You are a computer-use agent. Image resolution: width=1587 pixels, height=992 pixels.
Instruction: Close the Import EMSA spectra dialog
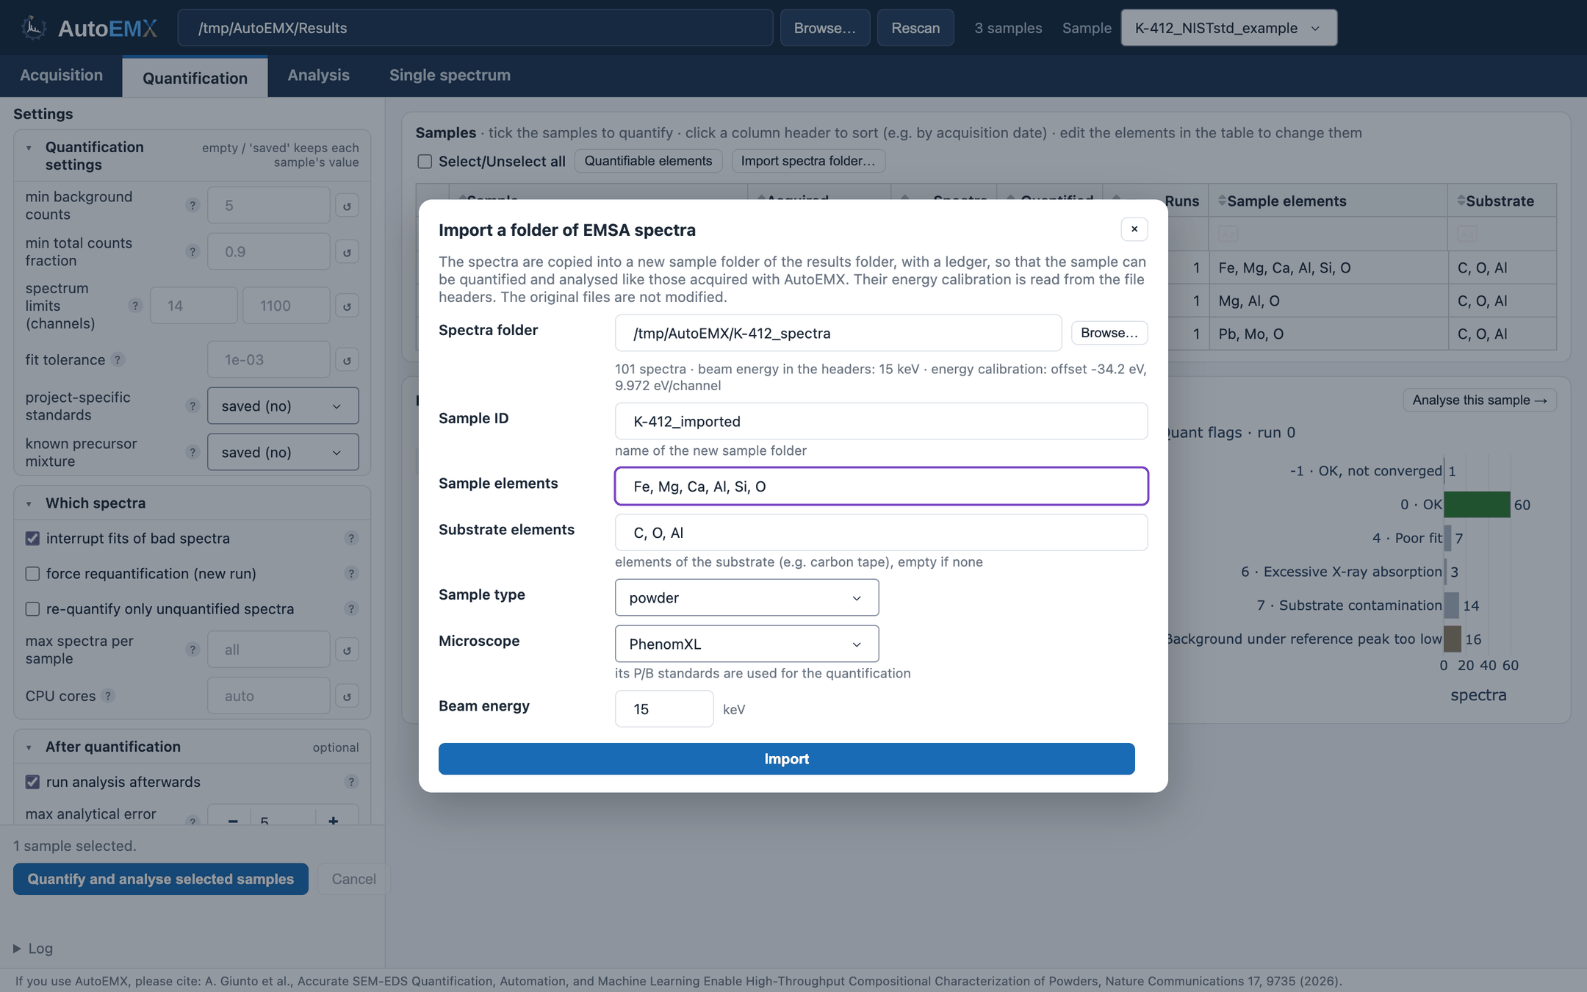pos(1134,229)
